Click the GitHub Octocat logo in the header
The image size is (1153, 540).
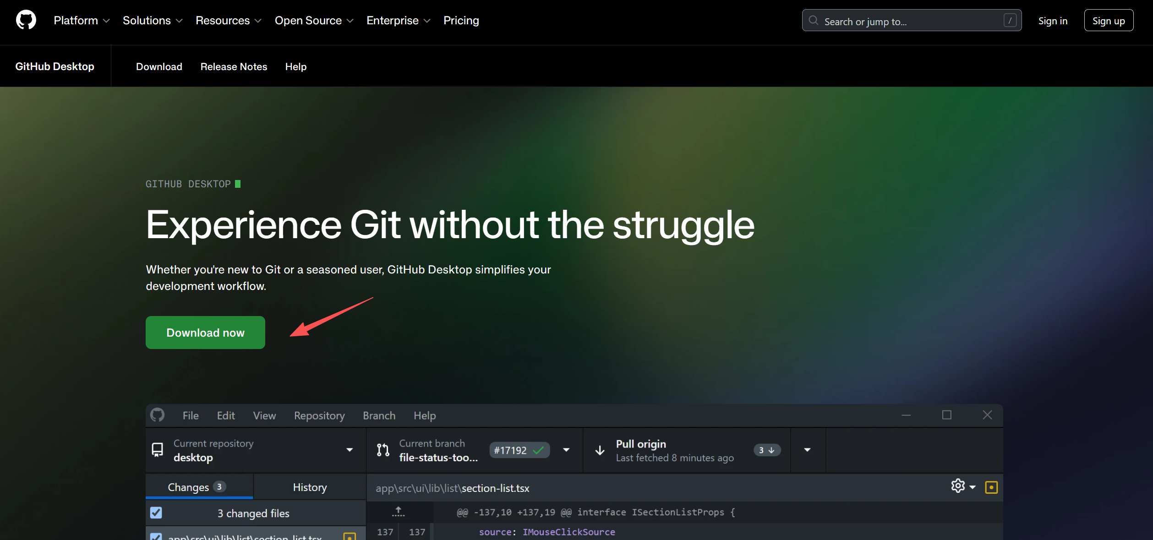(x=26, y=20)
